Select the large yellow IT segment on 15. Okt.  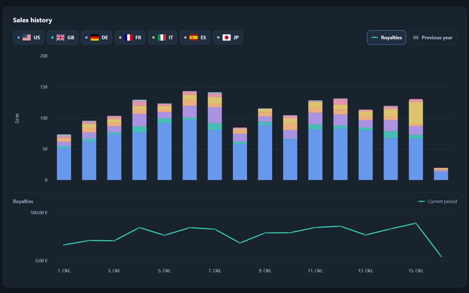416,114
